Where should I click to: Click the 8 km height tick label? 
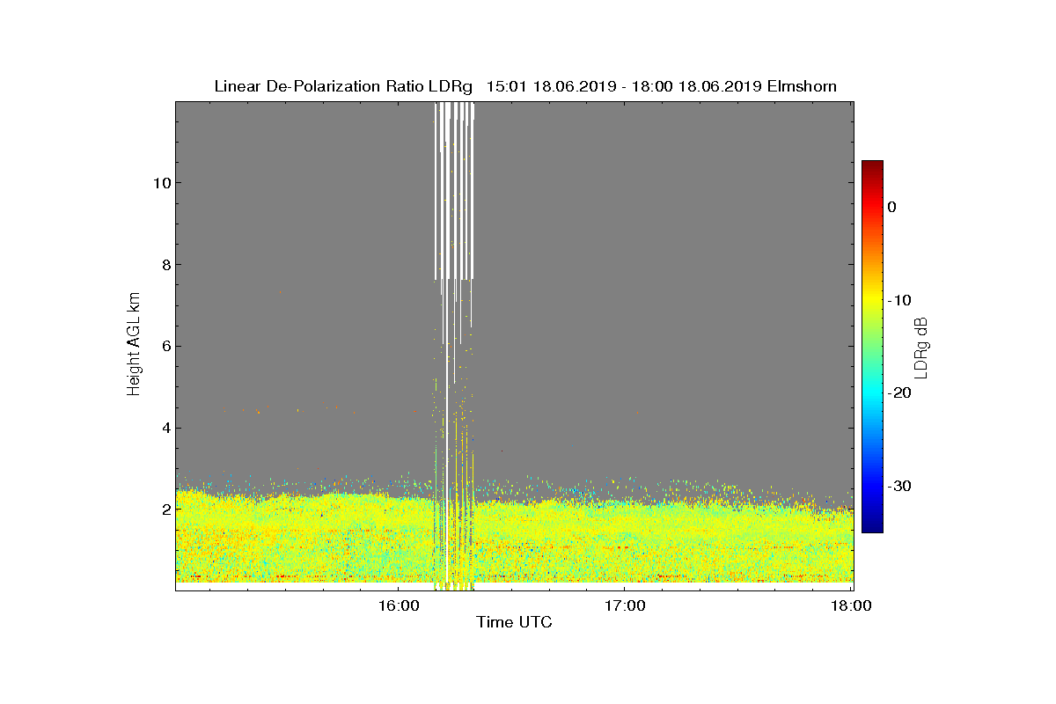pos(165,265)
